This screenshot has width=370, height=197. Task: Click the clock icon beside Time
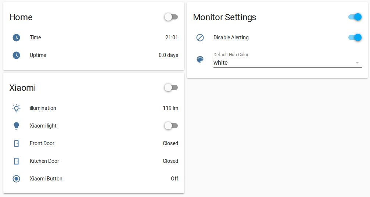pyautogui.click(x=16, y=37)
